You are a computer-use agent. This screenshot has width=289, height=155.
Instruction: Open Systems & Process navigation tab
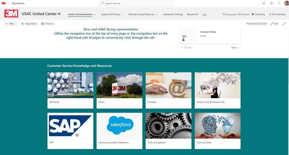(110, 15)
